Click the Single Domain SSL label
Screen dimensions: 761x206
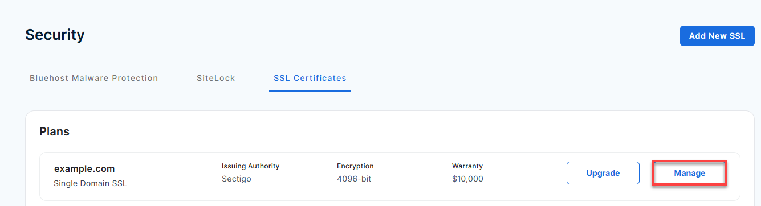(90, 183)
